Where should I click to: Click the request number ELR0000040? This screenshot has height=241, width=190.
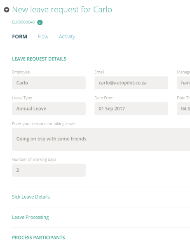23,22
